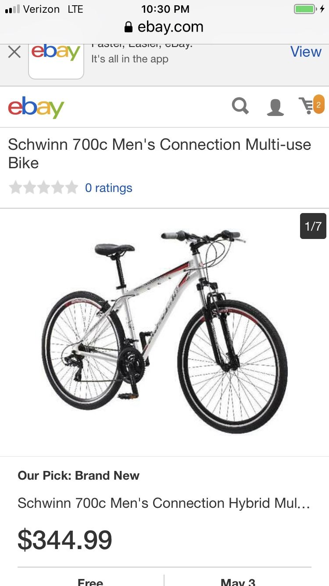Tap the Schwinn 700c Men's Connection heading
The height and width of the screenshot is (586, 329).
click(x=160, y=154)
